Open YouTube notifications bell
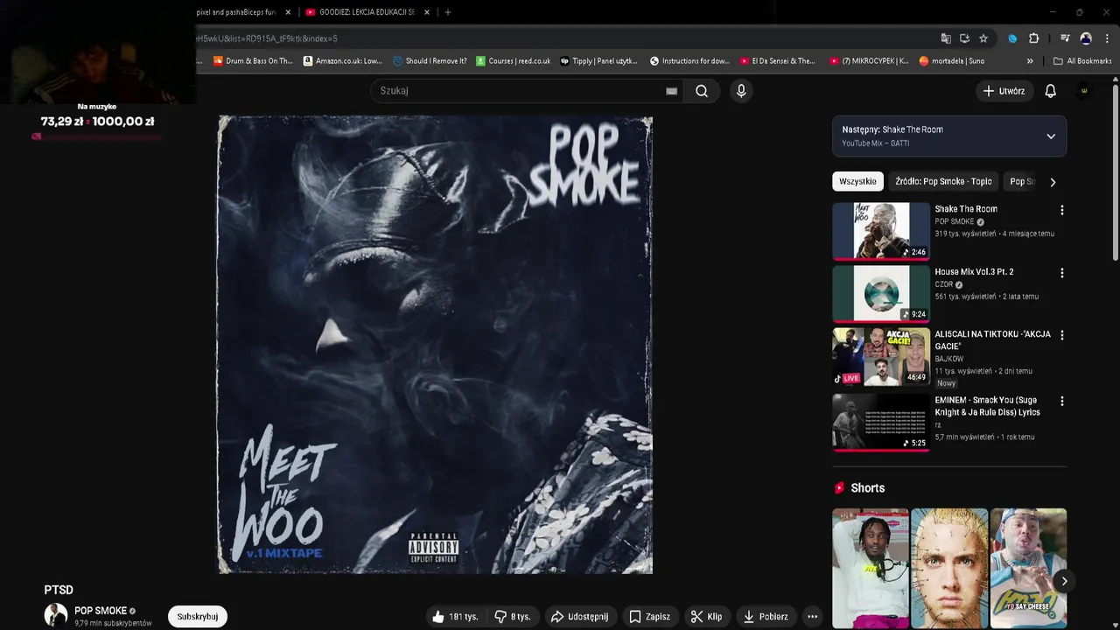 tap(1050, 91)
